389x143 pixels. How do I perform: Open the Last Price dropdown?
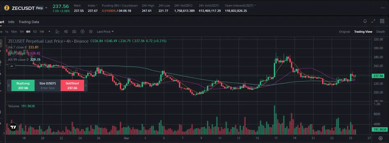(x=105, y=32)
